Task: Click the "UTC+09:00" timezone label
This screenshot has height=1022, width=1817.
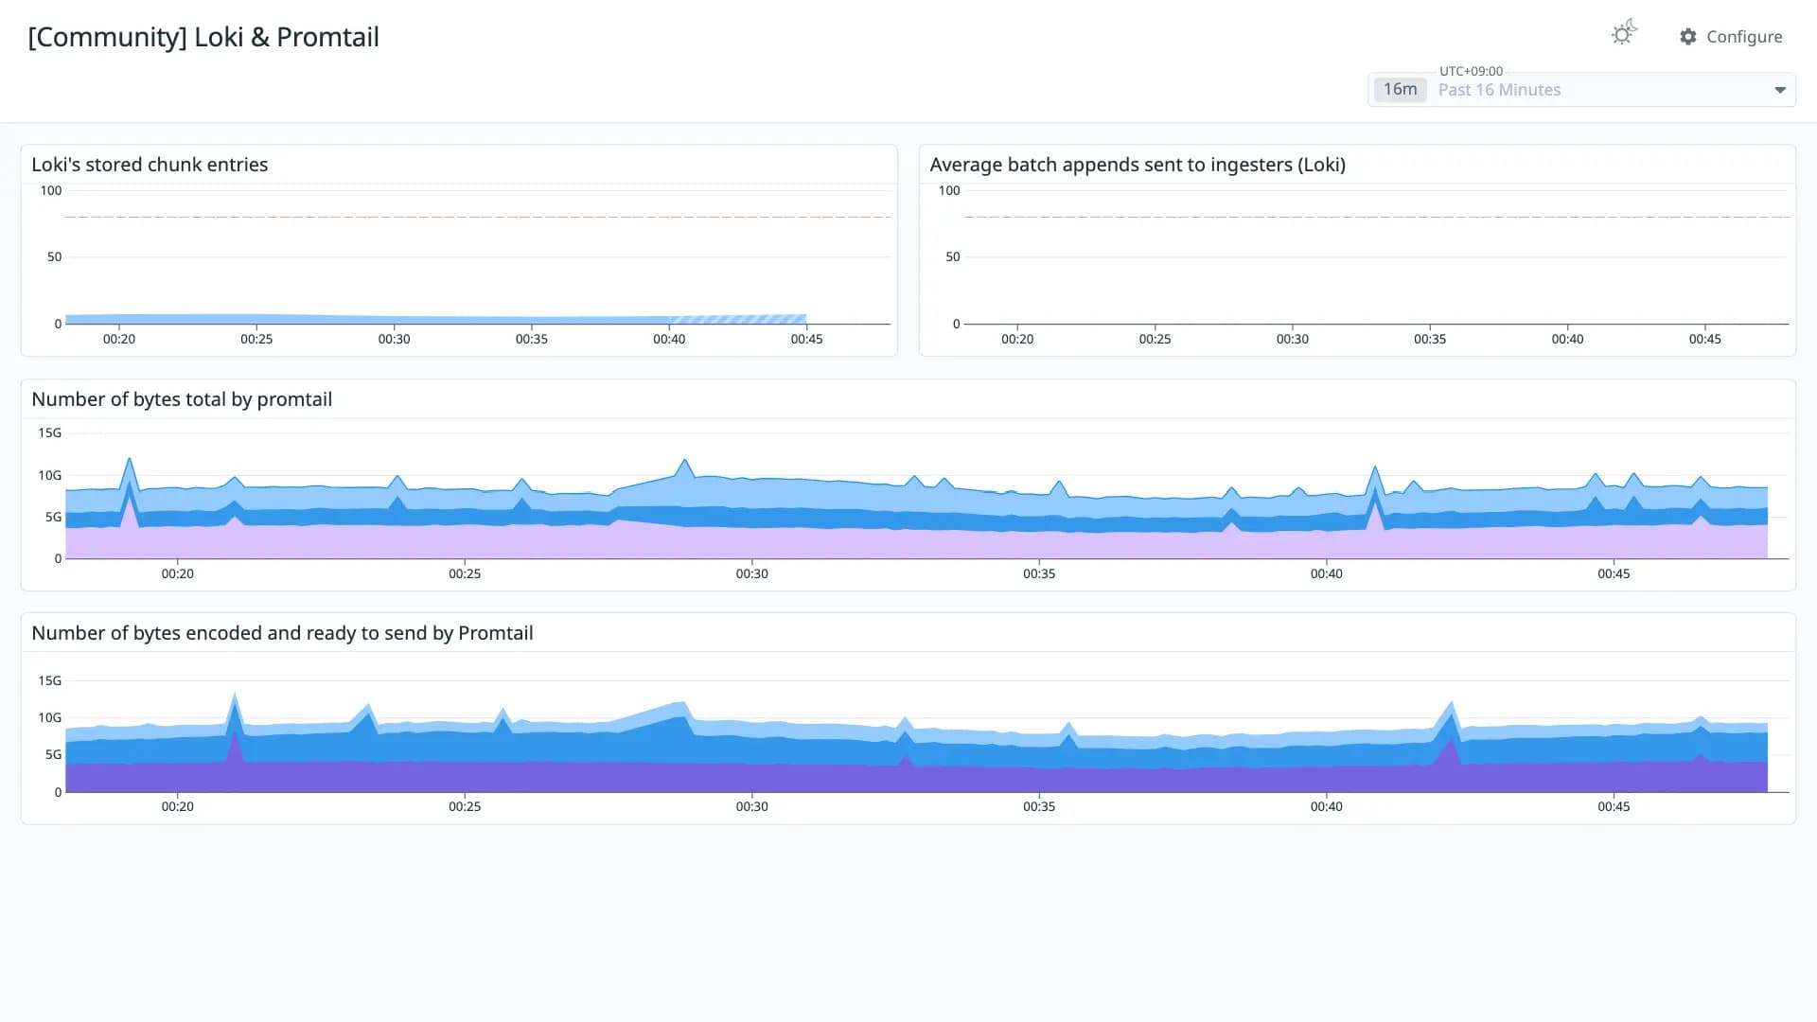Action: pyautogui.click(x=1471, y=71)
